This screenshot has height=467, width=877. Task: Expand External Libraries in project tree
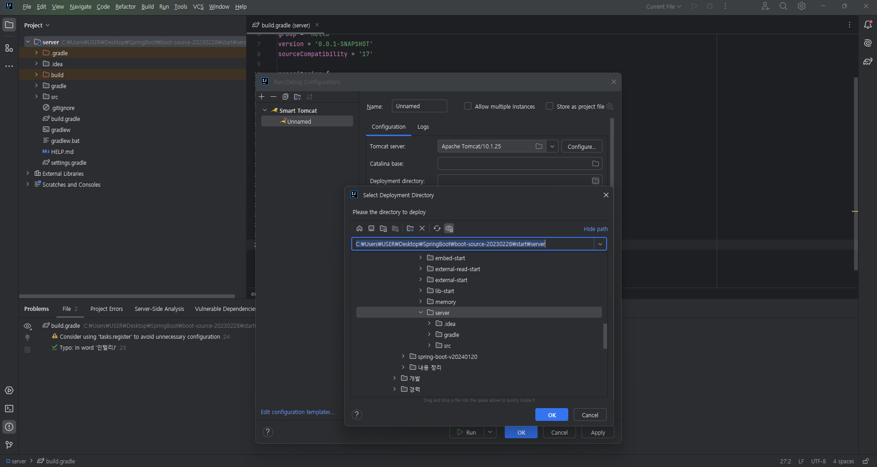(x=28, y=173)
